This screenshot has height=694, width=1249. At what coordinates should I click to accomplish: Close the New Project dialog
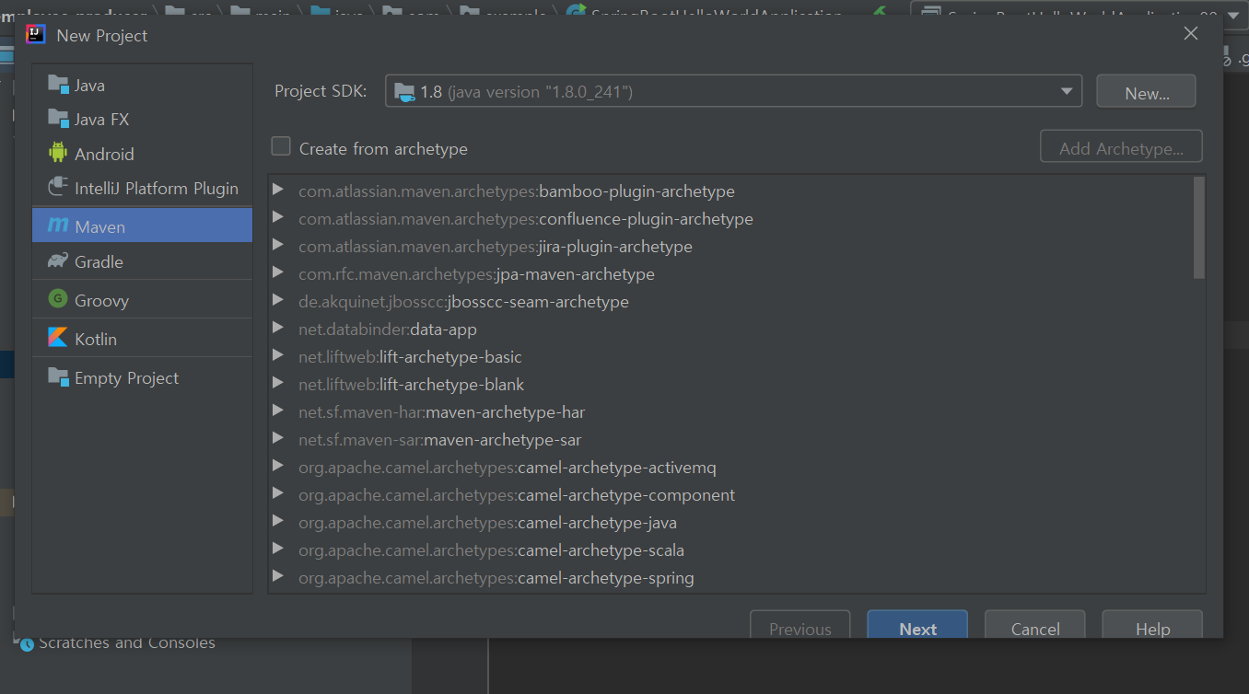tap(1191, 34)
